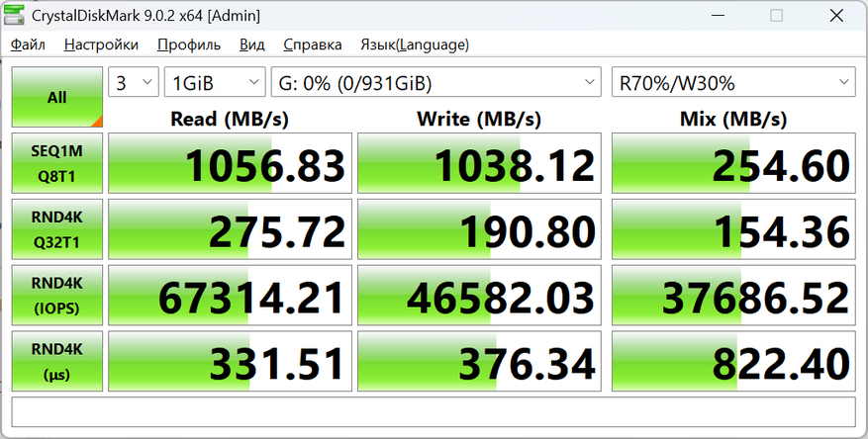The height and width of the screenshot is (439, 868).
Task: Select the SEQ1M mix value 254.60
Action: pyautogui.click(x=733, y=163)
